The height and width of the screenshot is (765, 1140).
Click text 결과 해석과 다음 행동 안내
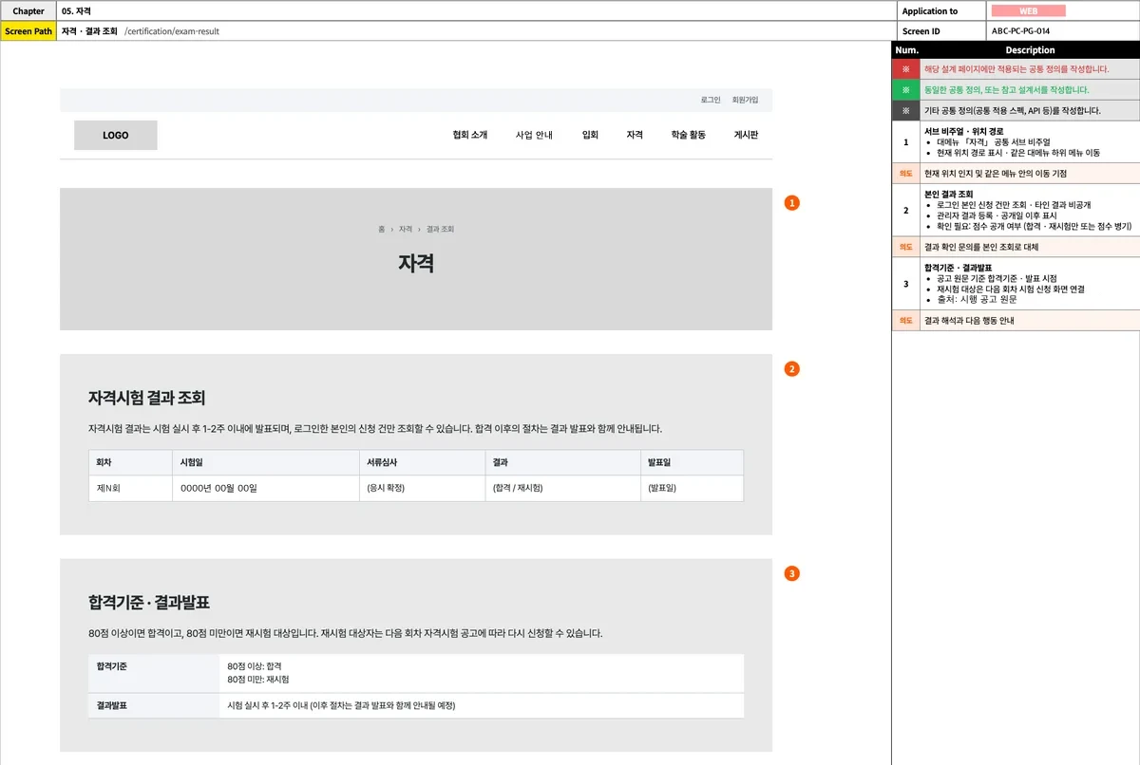969,321
